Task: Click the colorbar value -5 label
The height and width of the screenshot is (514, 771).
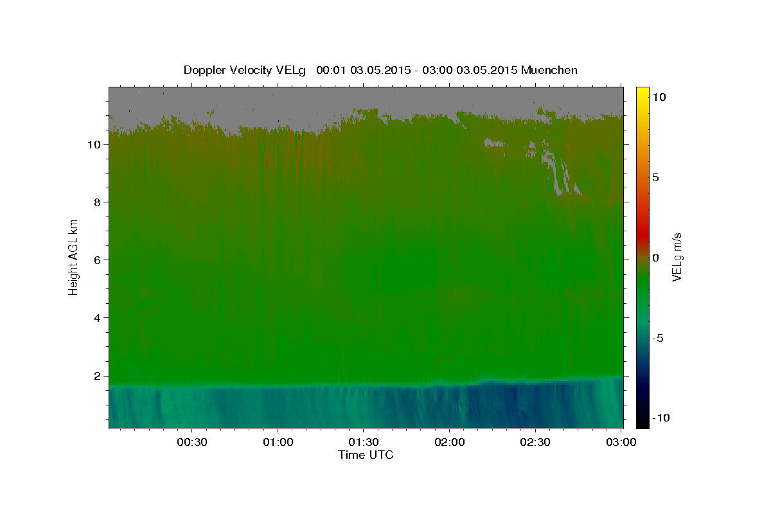Action: pos(657,338)
